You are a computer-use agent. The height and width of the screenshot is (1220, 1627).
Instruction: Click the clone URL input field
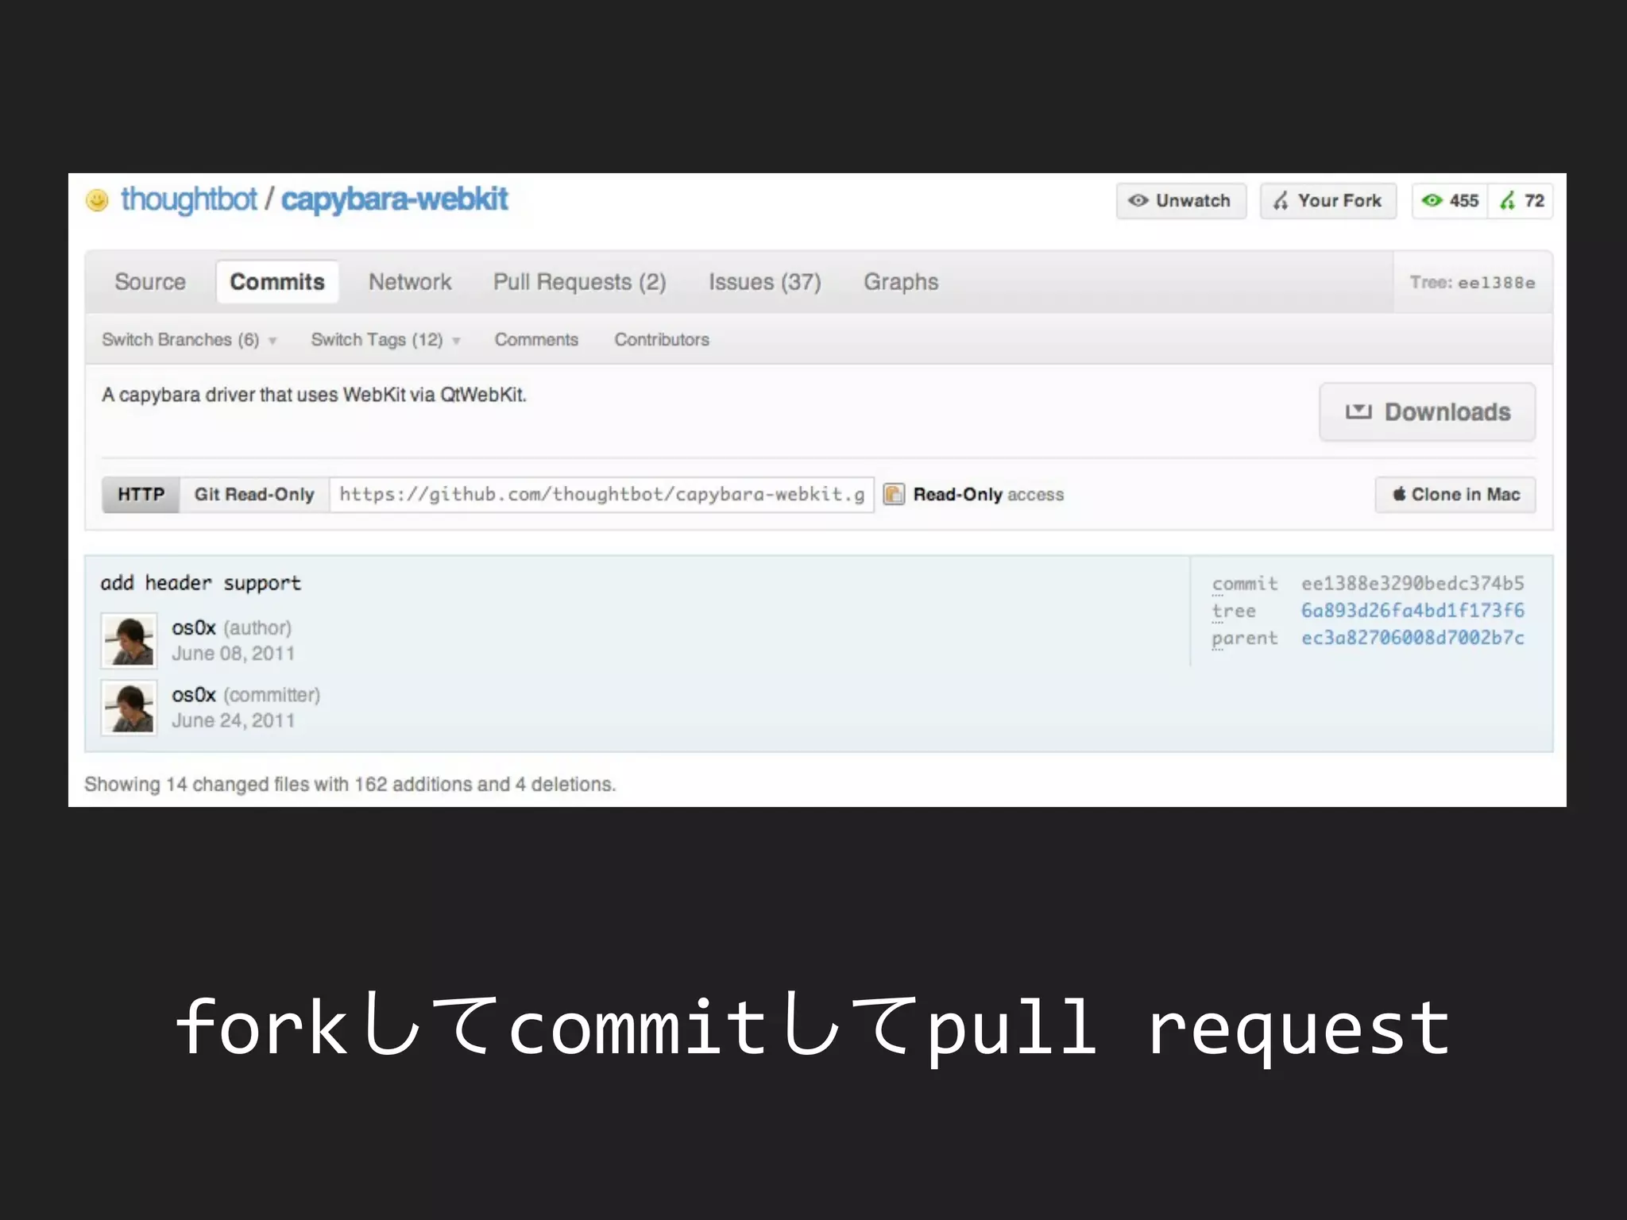[601, 494]
